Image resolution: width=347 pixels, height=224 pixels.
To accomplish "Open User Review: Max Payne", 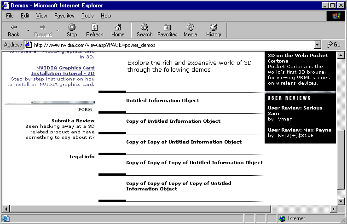I will coord(300,130).
